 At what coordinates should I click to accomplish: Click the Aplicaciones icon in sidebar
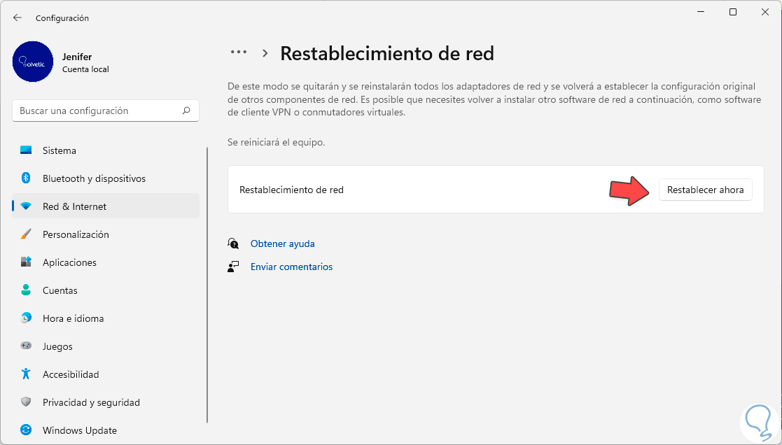[x=26, y=262]
